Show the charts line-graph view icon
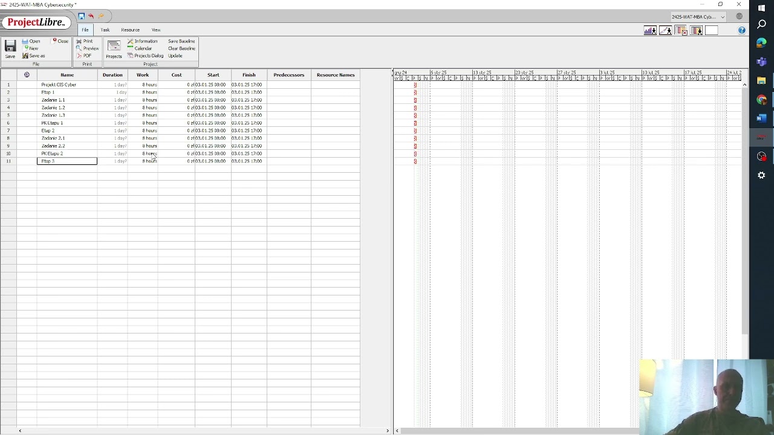 tap(665, 31)
